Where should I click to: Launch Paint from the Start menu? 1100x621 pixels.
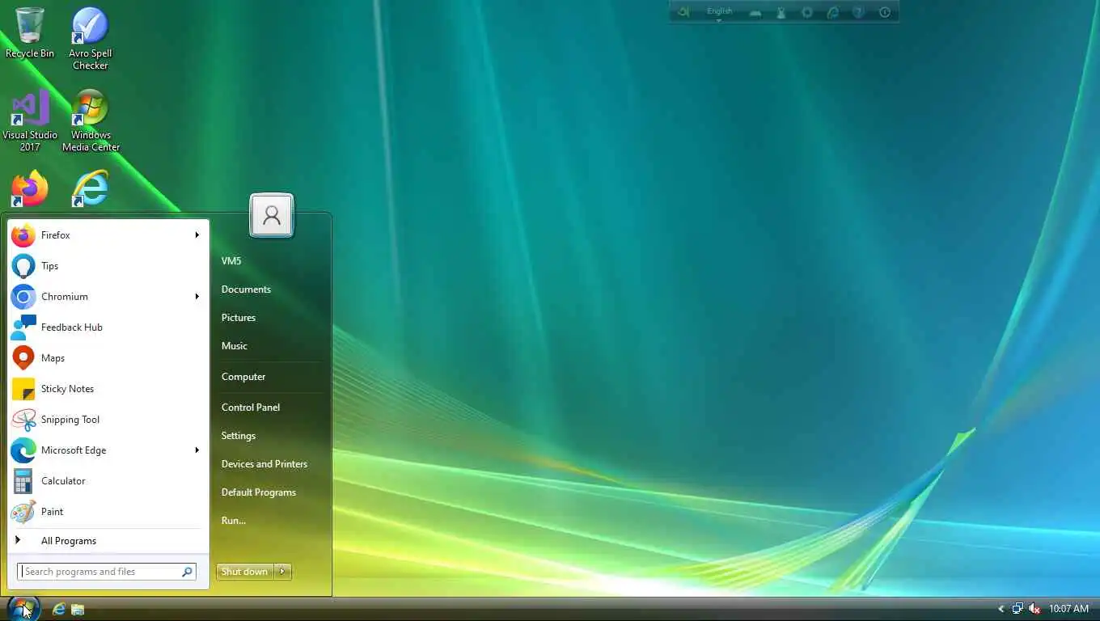coord(108,512)
